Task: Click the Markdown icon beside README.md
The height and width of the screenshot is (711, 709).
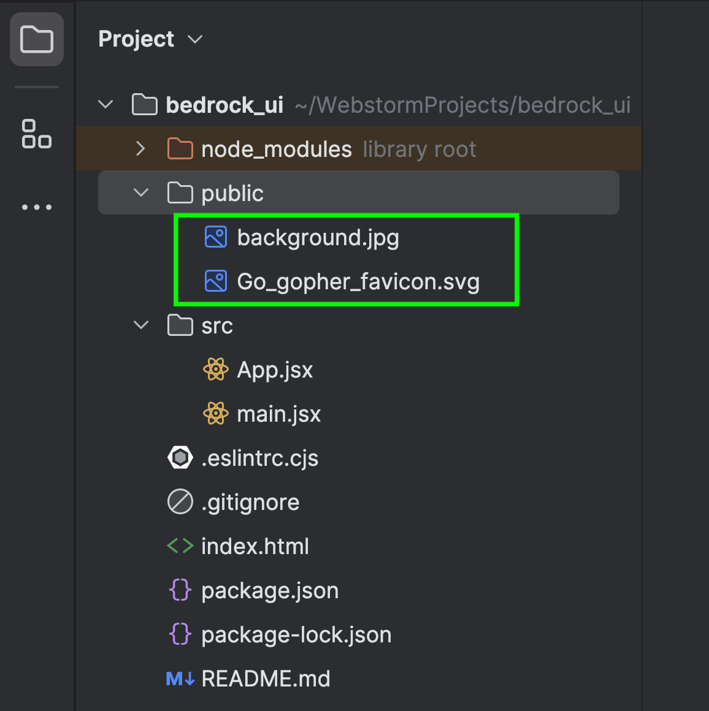Action: (x=180, y=679)
